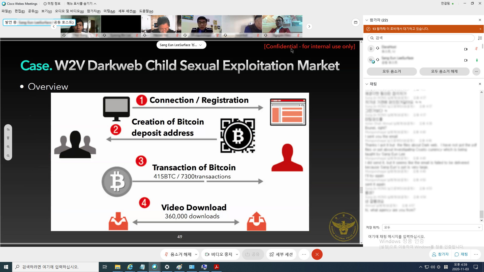Click the zoom out magnifier icon
Screen dimensions: 484x272
click(8, 156)
